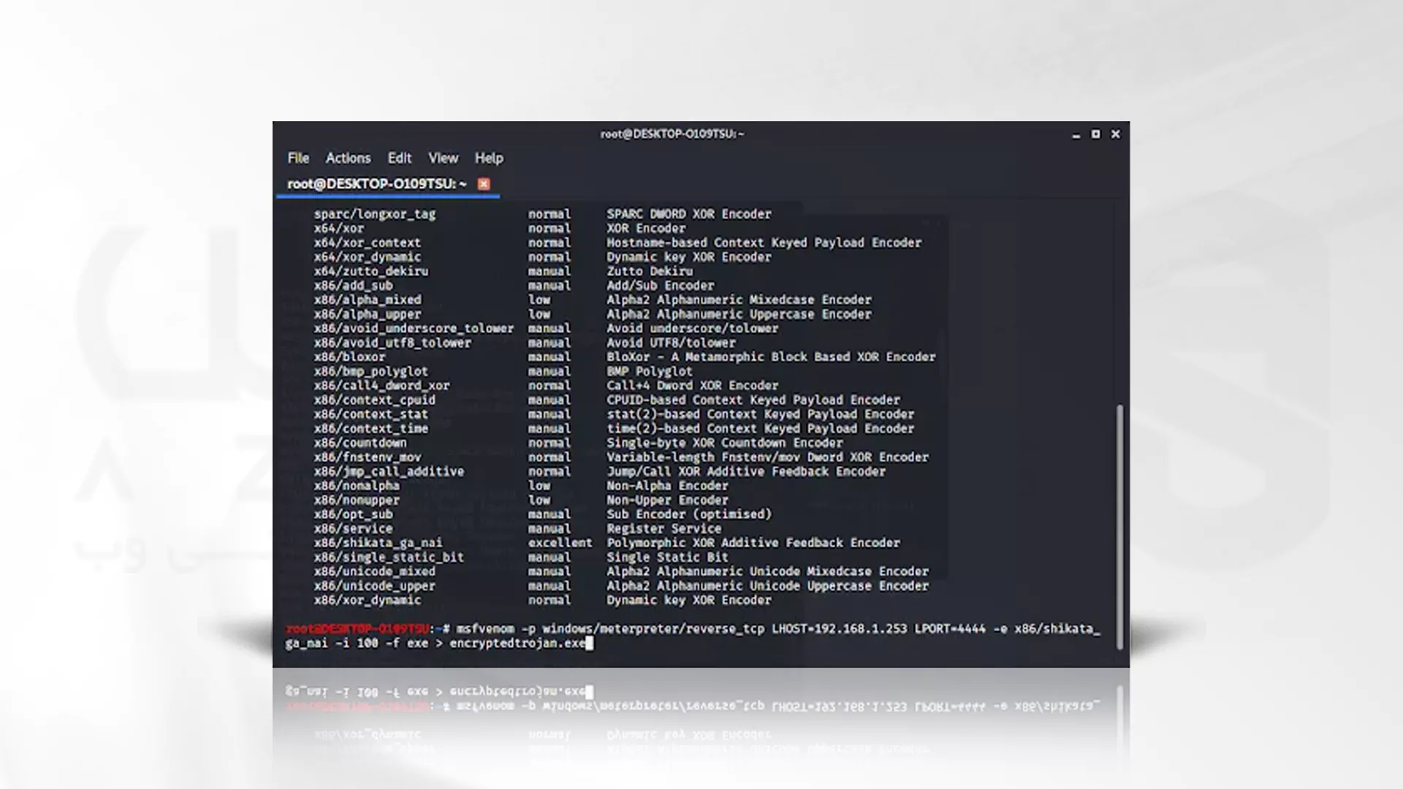Click 'Polymorphic XOR Additive Feedback Encoder' description

pos(753,543)
